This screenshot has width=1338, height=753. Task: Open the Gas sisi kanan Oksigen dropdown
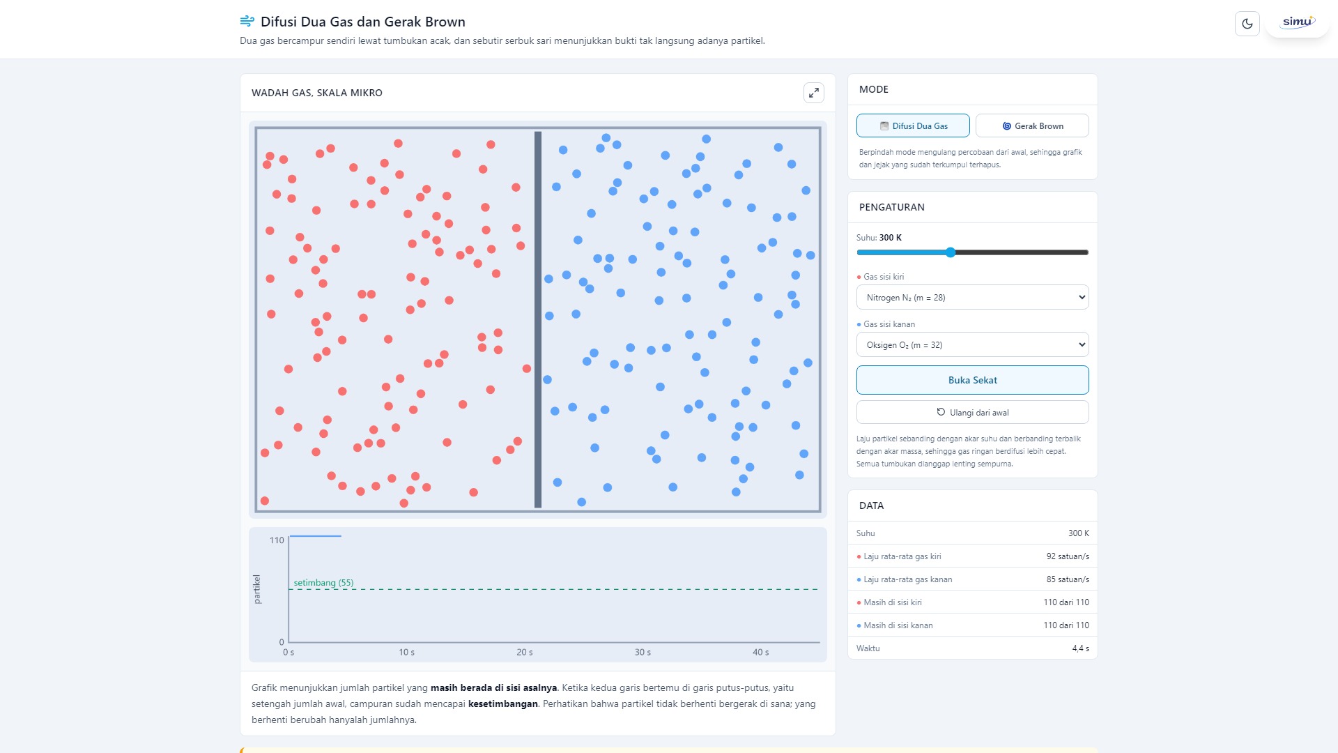972,344
